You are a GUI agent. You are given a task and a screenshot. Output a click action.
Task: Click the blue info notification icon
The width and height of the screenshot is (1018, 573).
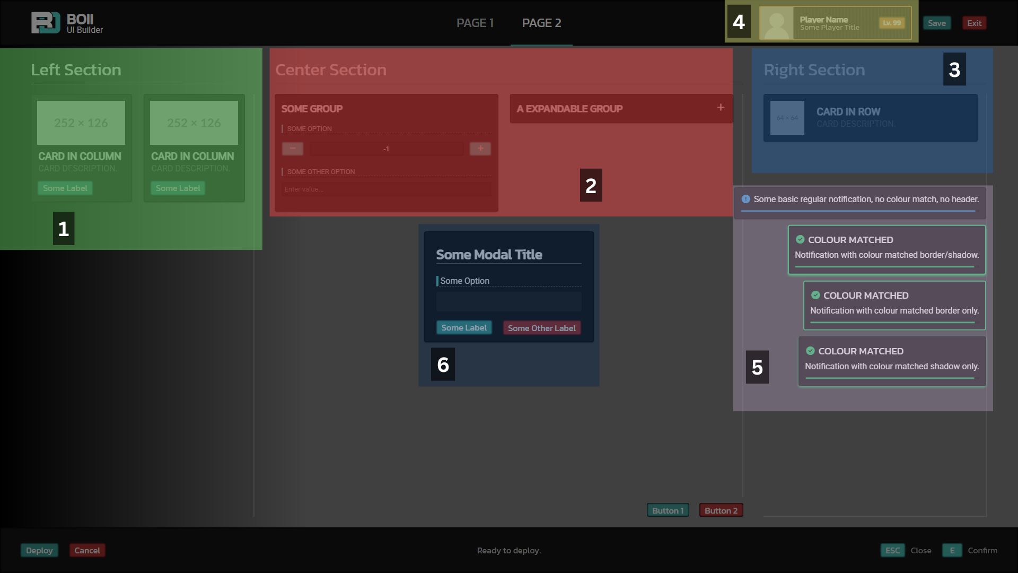click(745, 199)
